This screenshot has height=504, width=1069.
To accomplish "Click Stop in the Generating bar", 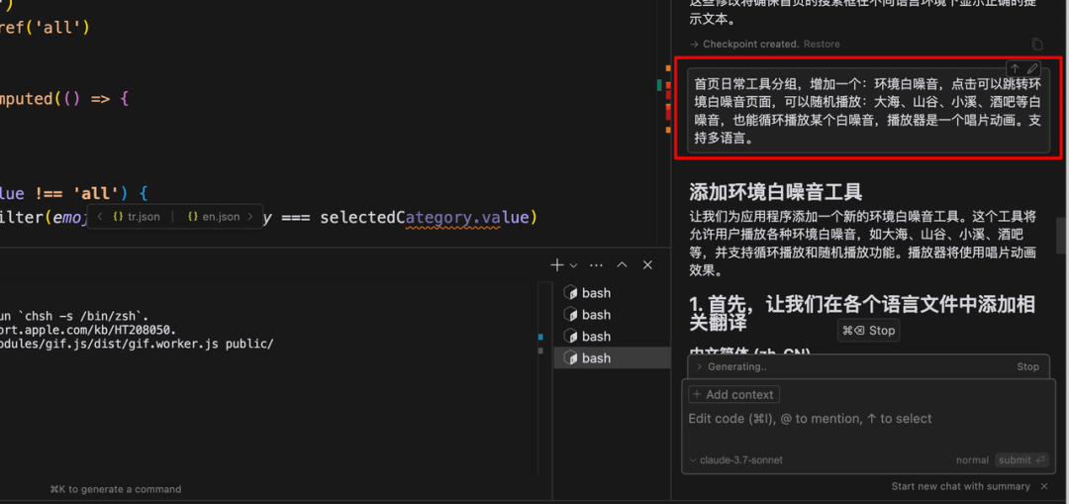I will 1028,367.
